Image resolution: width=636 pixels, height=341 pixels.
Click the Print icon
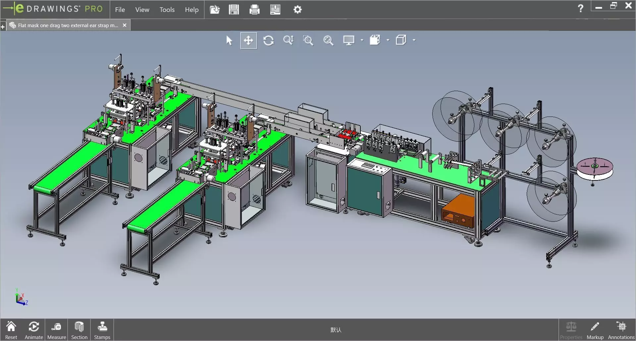pos(254,10)
